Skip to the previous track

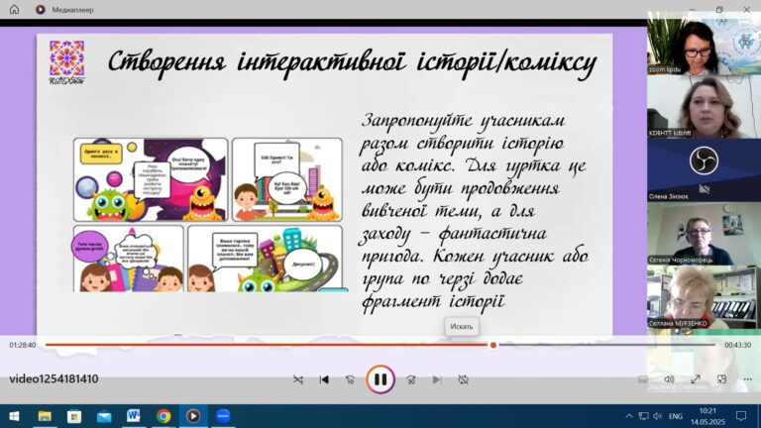(324, 379)
